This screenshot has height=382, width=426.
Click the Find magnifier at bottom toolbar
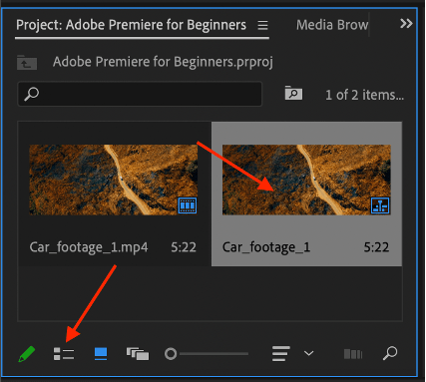coord(390,353)
